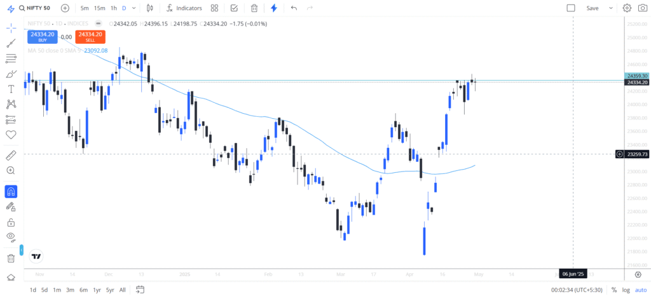Viewport: 651px width, 296px height.
Task: Switch to 5m timeframe
Action: click(x=85, y=8)
